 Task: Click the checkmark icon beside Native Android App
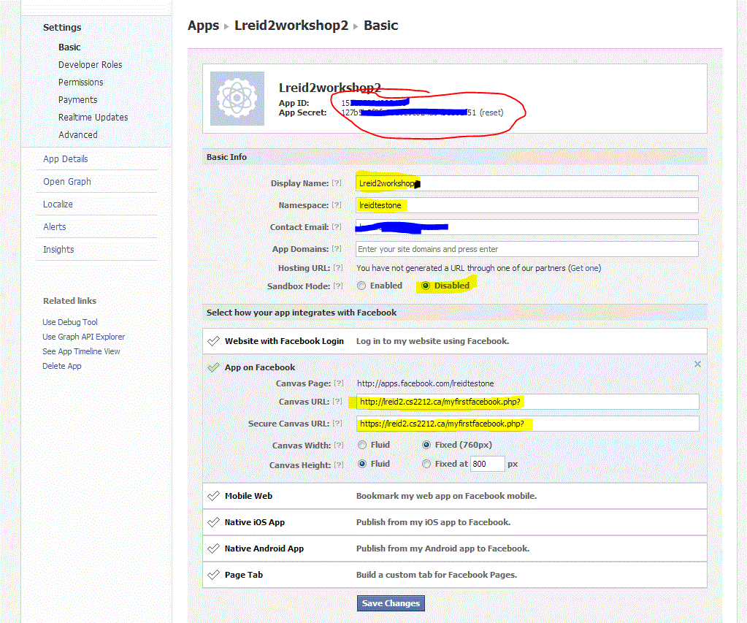213,549
